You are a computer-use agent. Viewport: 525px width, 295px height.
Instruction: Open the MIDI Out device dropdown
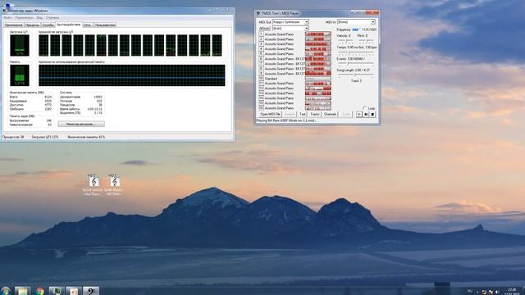coord(290,22)
